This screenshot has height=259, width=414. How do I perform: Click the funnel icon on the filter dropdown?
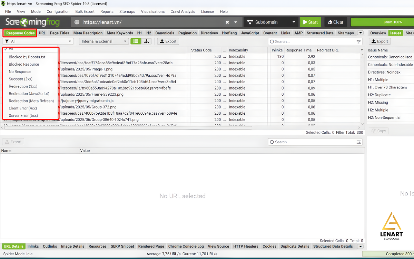[7, 41]
